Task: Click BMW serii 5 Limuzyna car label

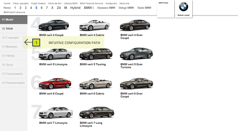Action: tap(53, 64)
